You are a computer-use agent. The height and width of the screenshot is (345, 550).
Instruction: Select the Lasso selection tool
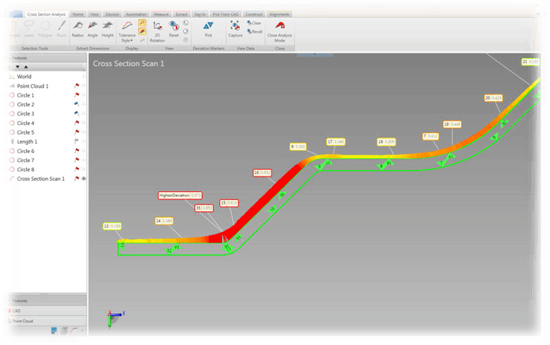pyautogui.click(x=29, y=29)
